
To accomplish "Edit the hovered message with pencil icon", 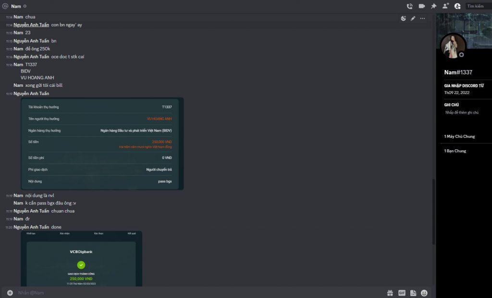I will pos(413,19).
